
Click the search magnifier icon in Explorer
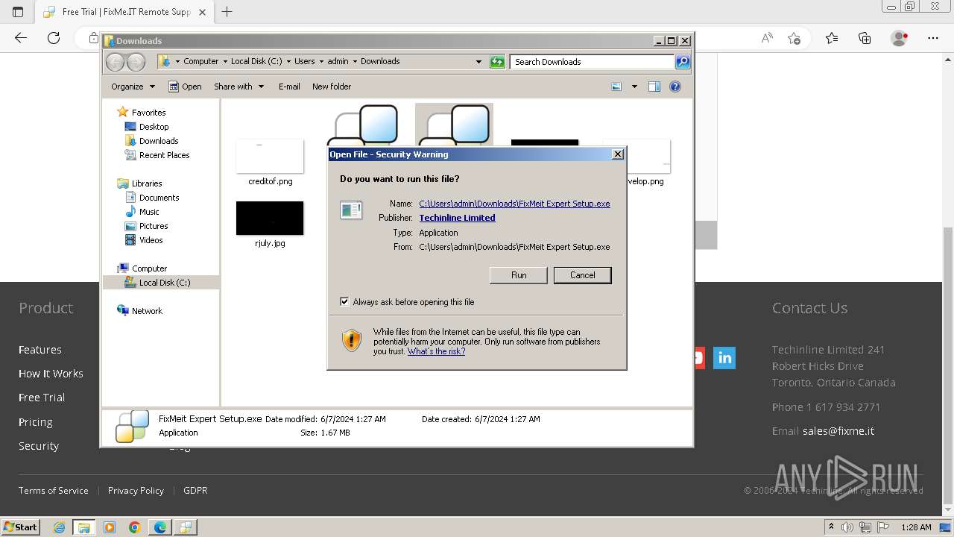coord(683,62)
